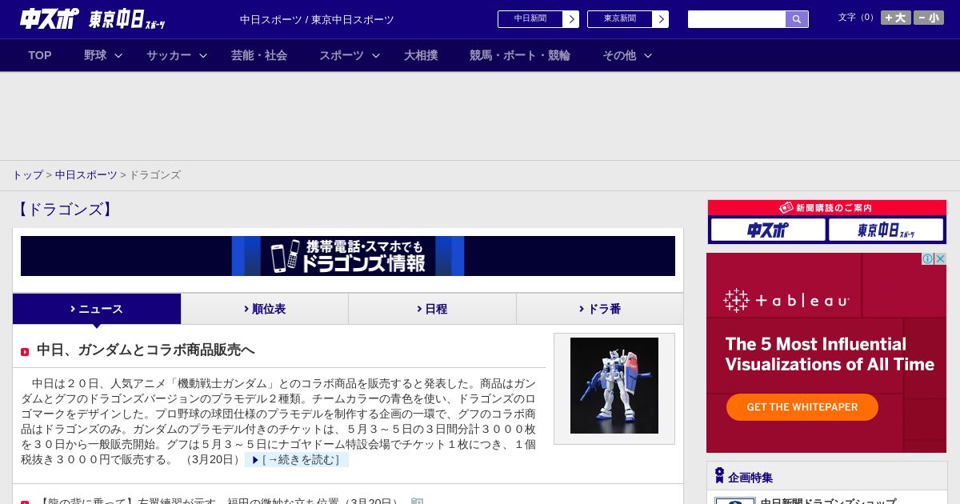Switch to the 日程 tab

[432, 309]
